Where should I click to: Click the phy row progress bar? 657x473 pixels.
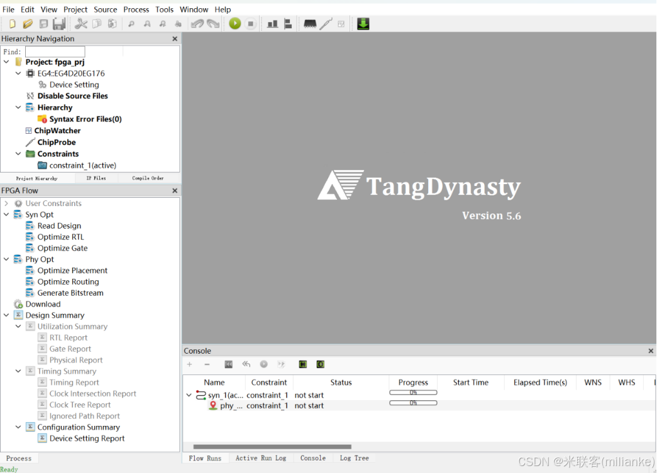coord(413,403)
